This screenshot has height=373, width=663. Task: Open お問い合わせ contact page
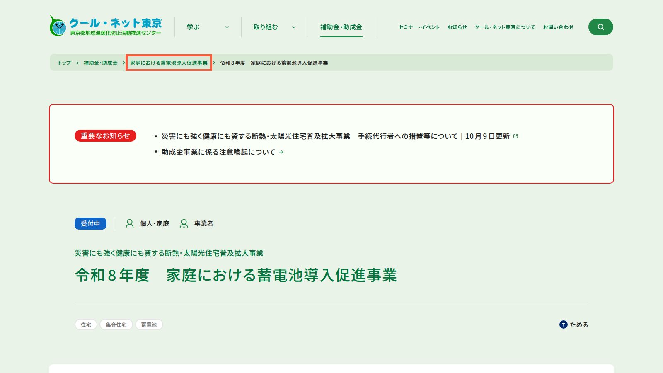click(558, 27)
